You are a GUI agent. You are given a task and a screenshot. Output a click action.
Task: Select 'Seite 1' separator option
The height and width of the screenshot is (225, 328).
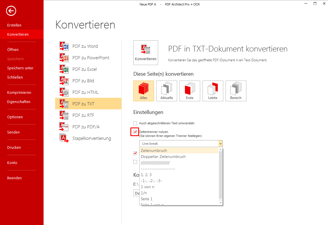point(179,199)
